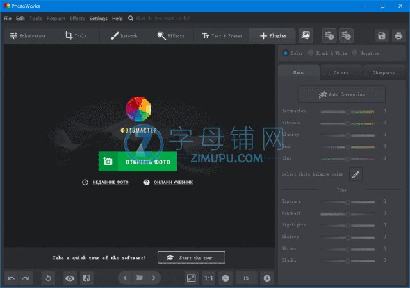This screenshot has width=410, height=288.
Task: Click the saved presets sliders icon
Action: point(346,35)
